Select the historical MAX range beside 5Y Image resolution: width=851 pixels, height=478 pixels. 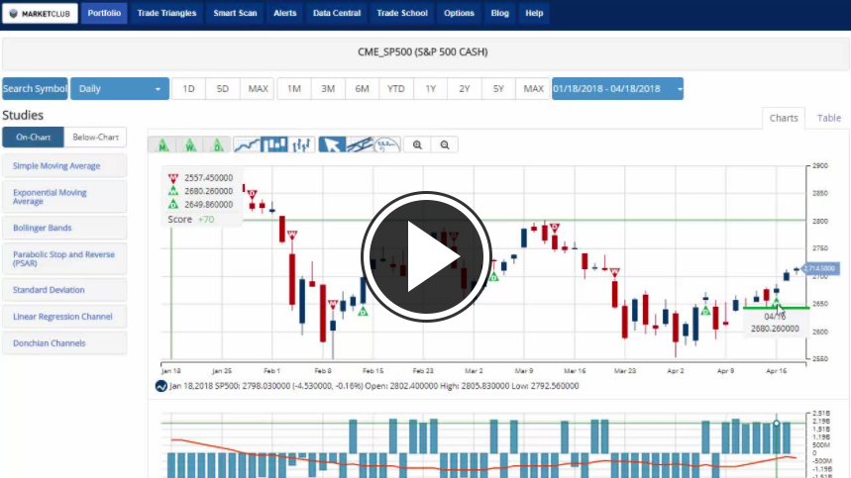click(x=533, y=89)
